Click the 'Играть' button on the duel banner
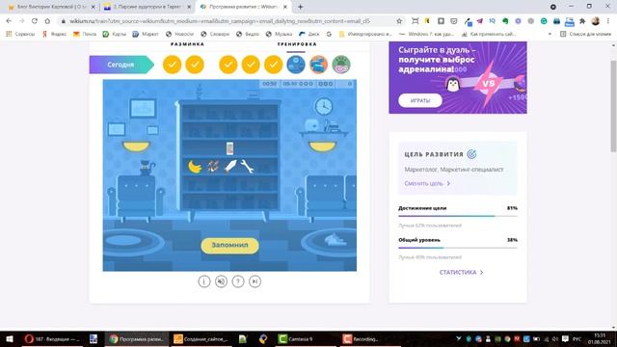The height and width of the screenshot is (347, 617). (x=420, y=100)
